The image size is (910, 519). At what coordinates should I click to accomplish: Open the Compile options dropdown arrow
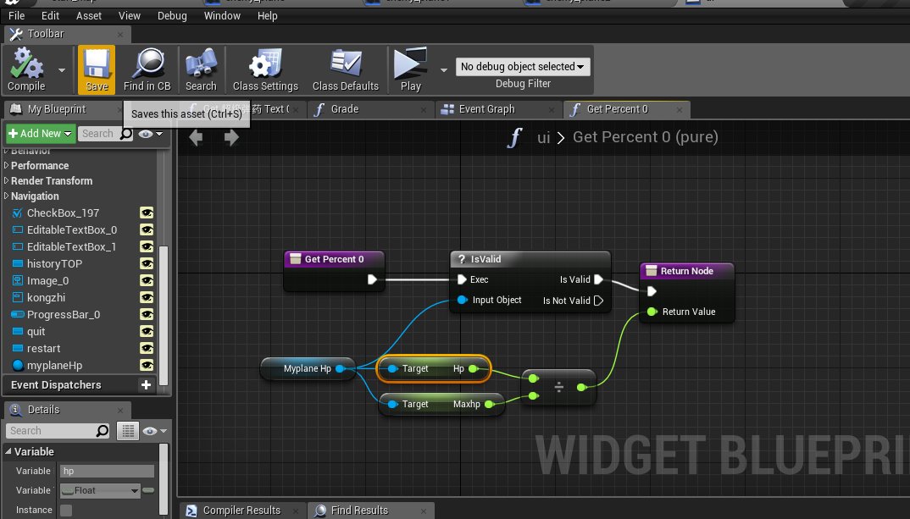[62, 70]
